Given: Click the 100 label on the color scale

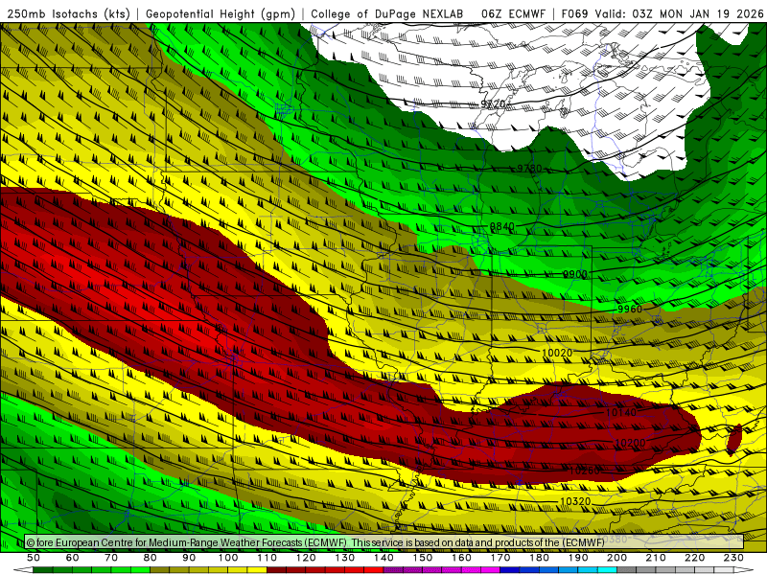Looking at the screenshot, I should [228, 558].
